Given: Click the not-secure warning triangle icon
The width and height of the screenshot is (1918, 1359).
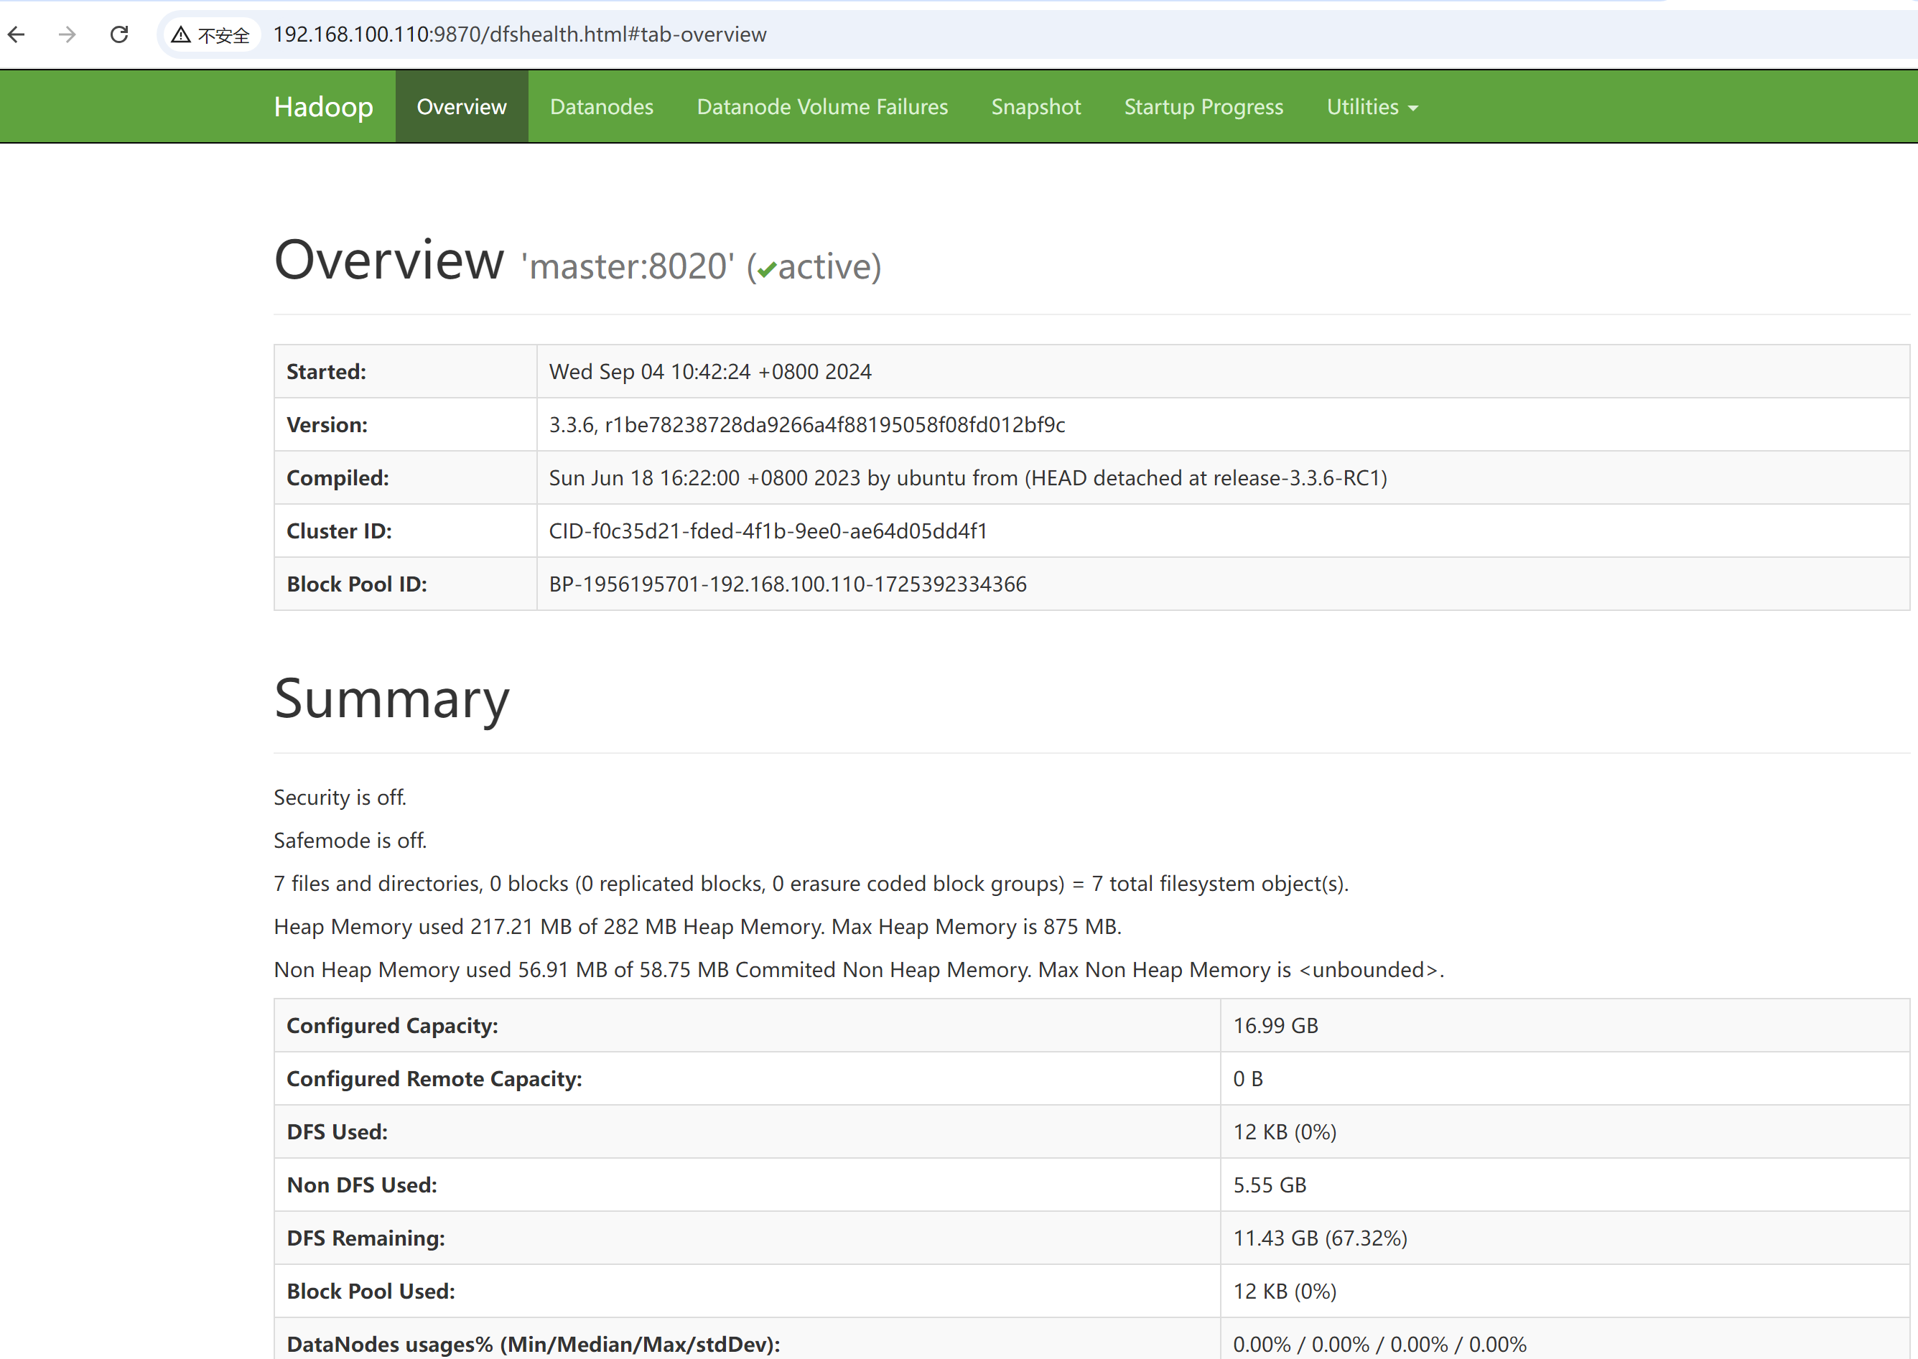Looking at the screenshot, I should (181, 34).
